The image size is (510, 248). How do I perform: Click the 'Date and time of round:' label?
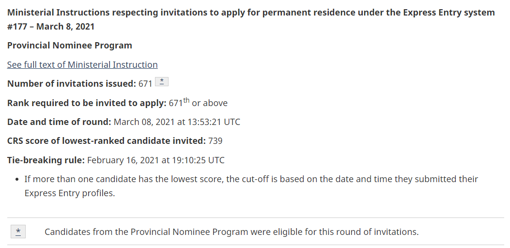coord(59,122)
